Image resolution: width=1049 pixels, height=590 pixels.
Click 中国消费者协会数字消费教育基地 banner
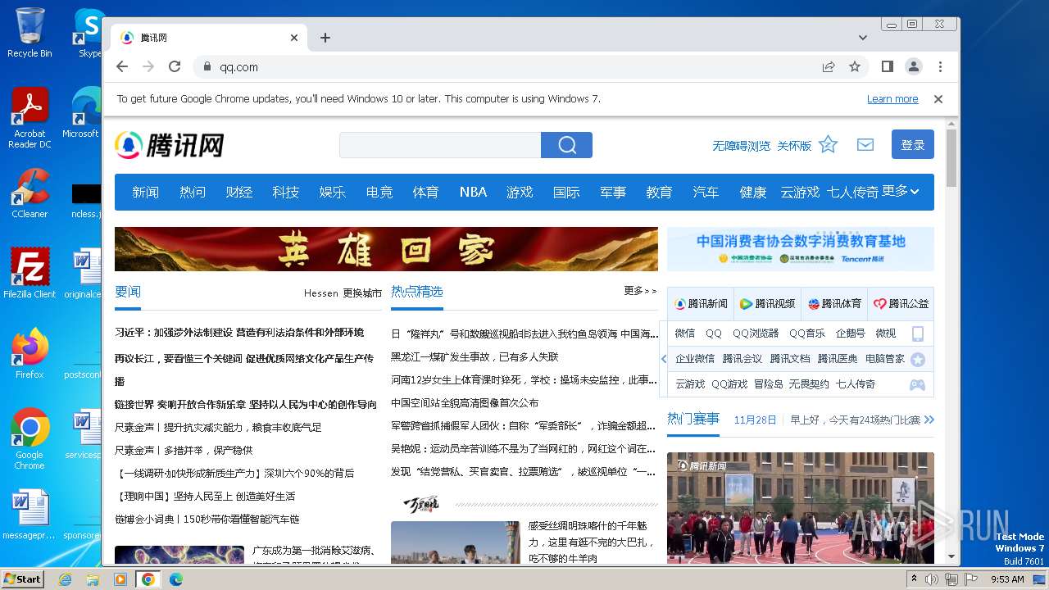[x=801, y=249]
